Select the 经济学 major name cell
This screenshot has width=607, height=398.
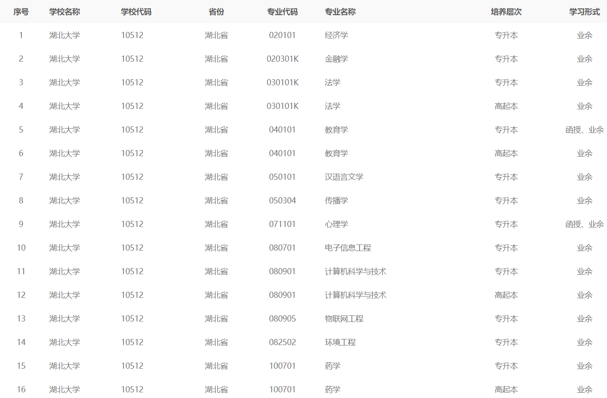(336, 35)
